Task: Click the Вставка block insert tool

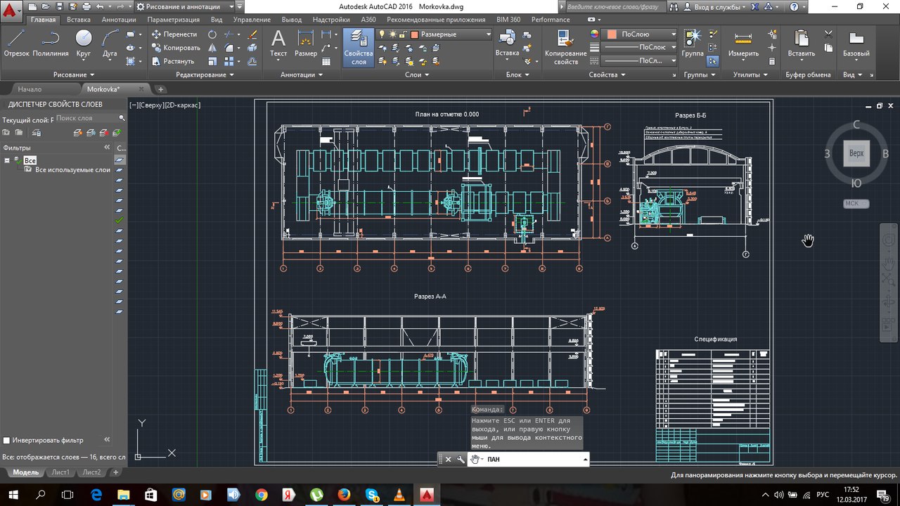Action: pos(507,44)
